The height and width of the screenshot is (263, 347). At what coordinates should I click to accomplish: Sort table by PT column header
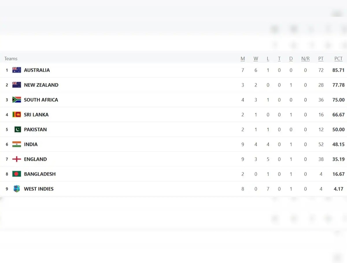click(321, 59)
